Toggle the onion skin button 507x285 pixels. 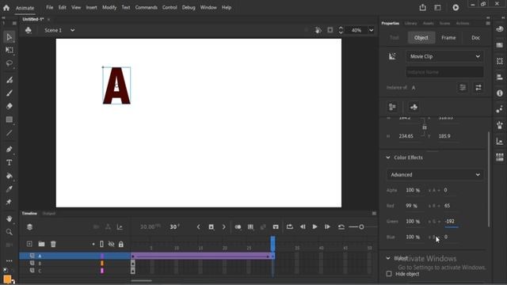[238, 227]
